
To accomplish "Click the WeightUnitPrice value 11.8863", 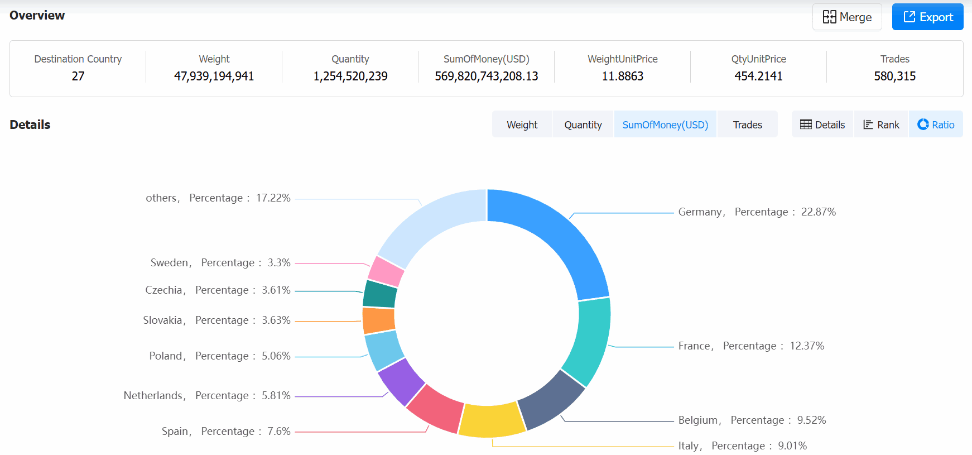I will (x=623, y=76).
